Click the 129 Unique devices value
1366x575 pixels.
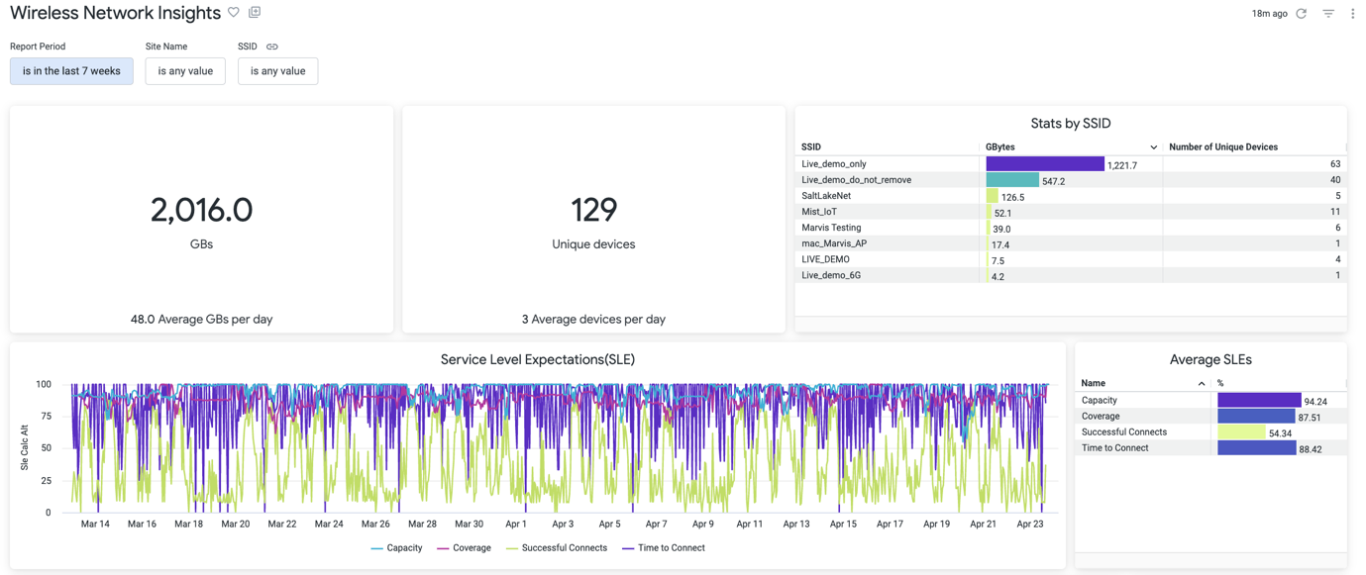tap(593, 210)
